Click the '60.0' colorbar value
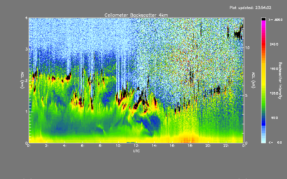Viewport: 287px width, 179px height. coord(274,118)
